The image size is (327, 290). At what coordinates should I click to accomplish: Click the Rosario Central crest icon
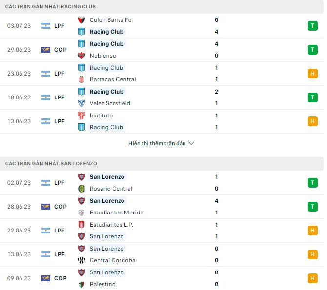point(82,189)
